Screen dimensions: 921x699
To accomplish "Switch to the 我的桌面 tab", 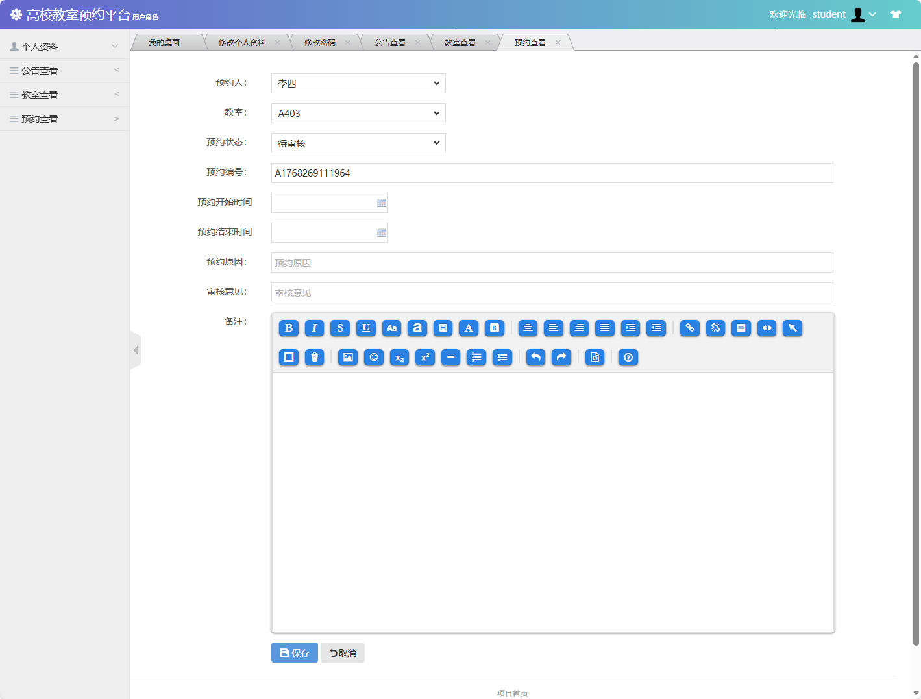I will tap(164, 43).
